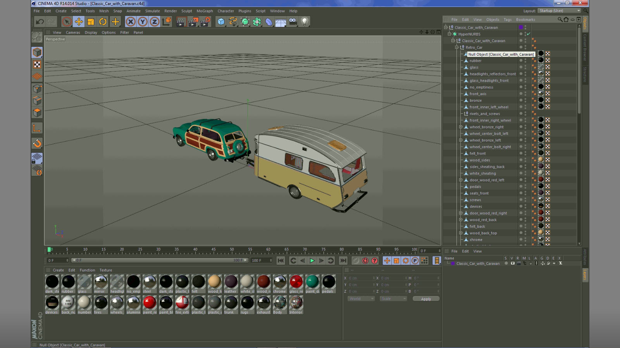Screen dimensions: 620x348
Task: Click the Apply button
Action: [426, 299]
